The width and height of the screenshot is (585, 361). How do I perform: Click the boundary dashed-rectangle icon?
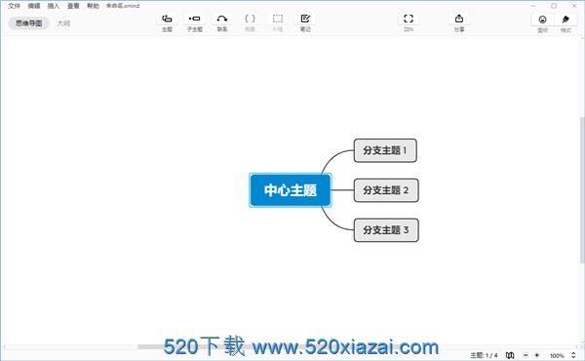278,19
